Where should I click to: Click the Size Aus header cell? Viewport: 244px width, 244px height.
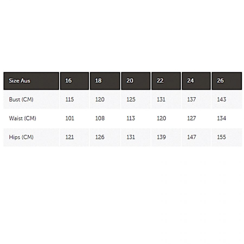20,81
